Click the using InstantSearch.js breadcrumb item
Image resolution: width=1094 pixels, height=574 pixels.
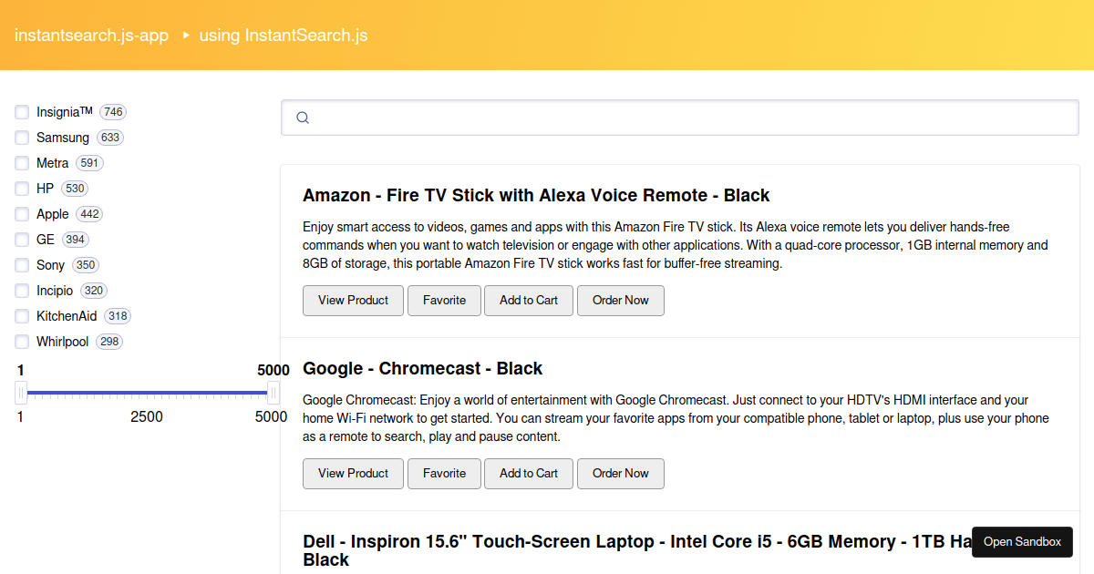[x=284, y=36]
